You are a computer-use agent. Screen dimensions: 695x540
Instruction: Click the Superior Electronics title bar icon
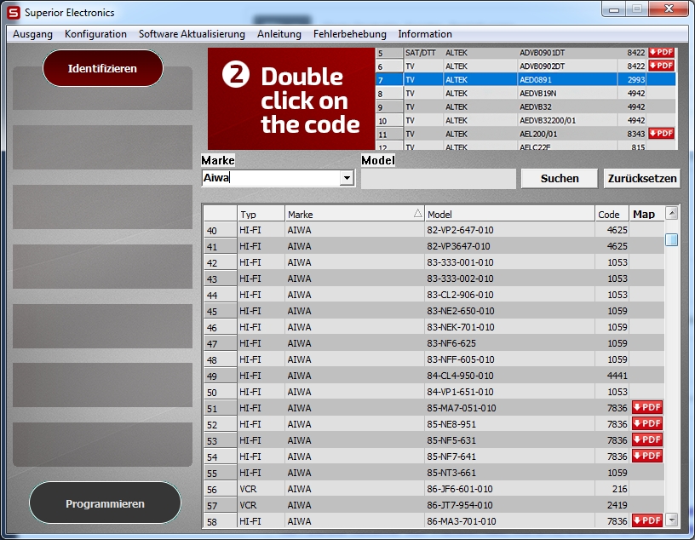click(14, 13)
